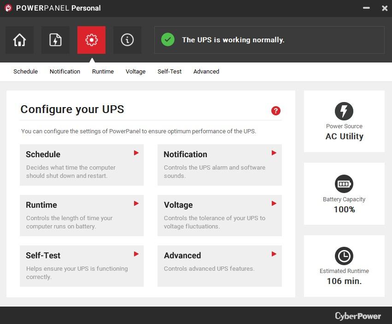This screenshot has height=324, width=392.
Task: Click the 'You can configure the settings' sentence
Action: pyautogui.click(x=139, y=131)
